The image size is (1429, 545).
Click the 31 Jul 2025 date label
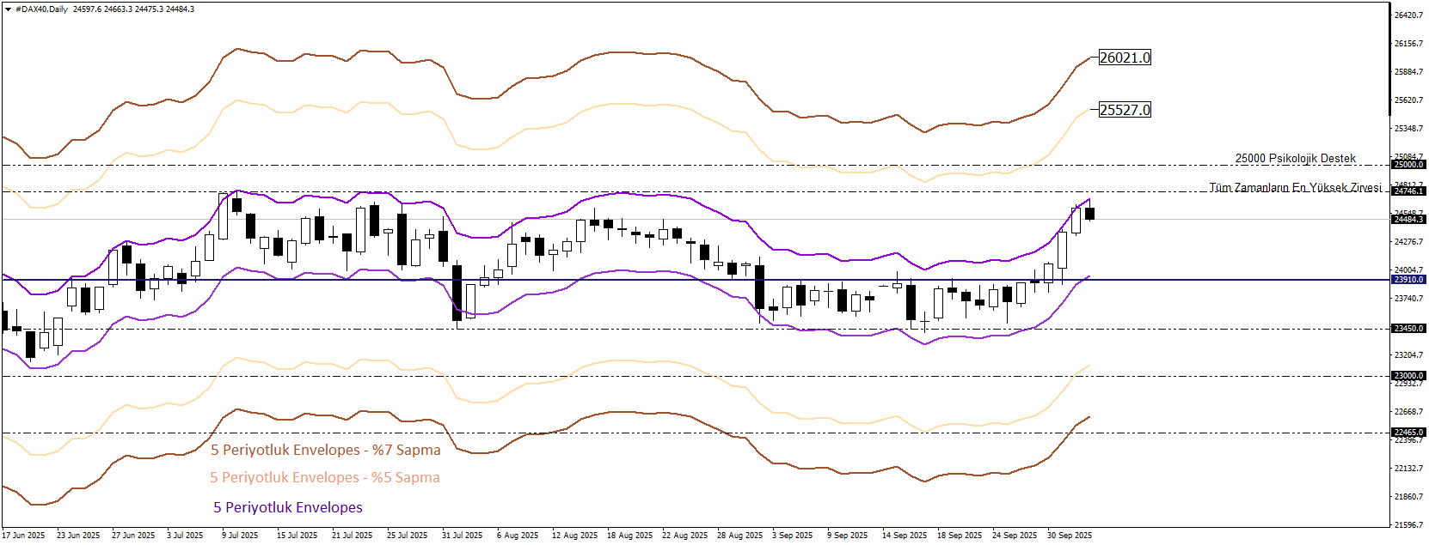point(462,536)
